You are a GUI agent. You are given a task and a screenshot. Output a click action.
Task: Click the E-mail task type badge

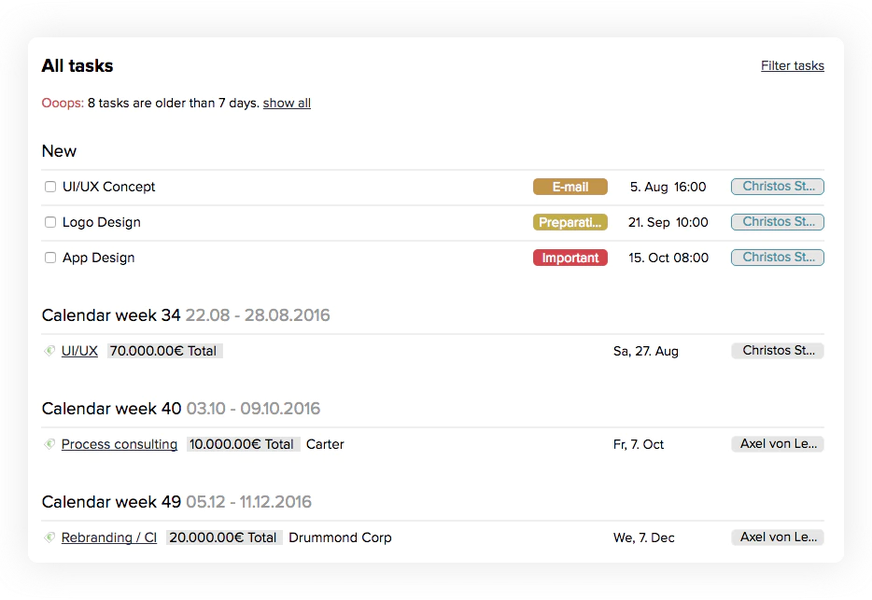[x=570, y=187]
